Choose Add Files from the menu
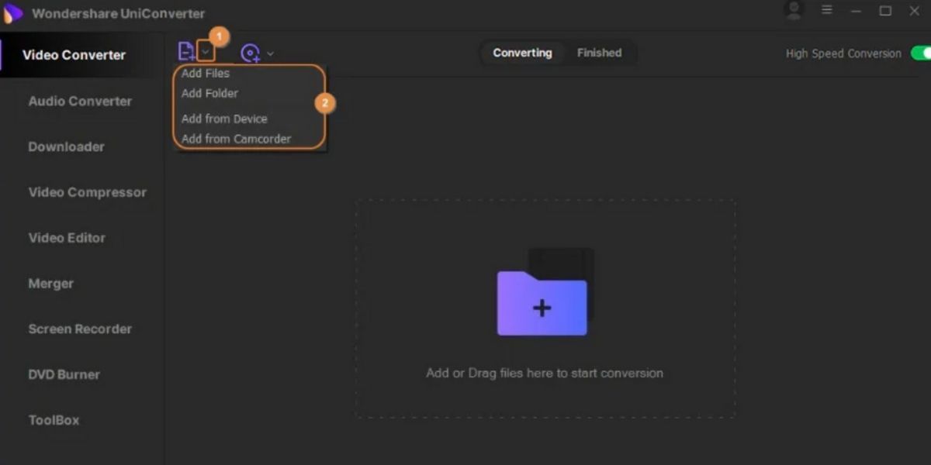Viewport: 931px width, 465px height. pos(206,74)
